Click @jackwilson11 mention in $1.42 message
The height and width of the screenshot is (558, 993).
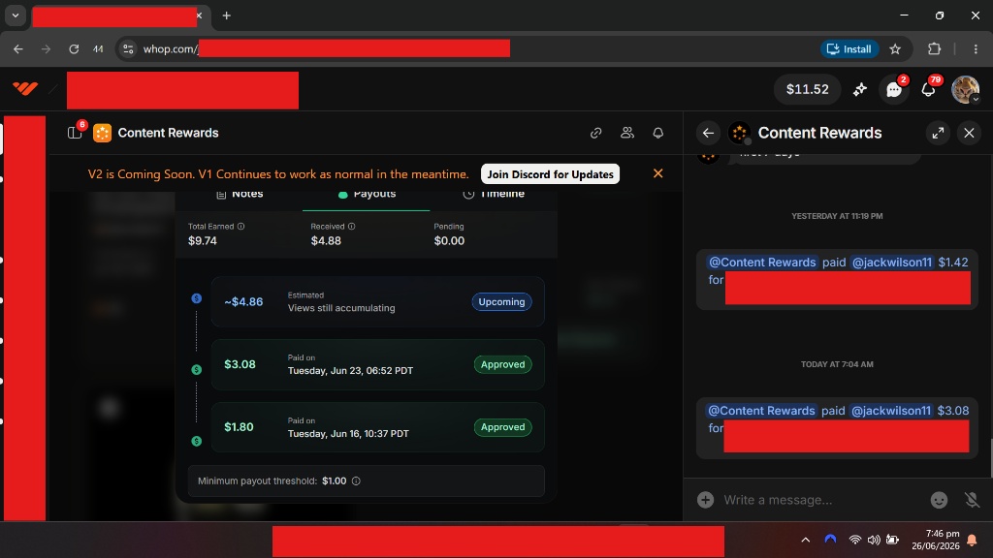click(x=892, y=262)
